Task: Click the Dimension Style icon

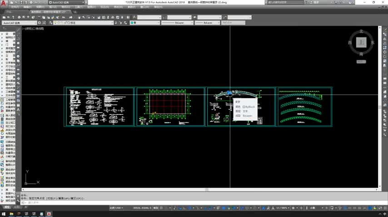Action: (165, 17)
